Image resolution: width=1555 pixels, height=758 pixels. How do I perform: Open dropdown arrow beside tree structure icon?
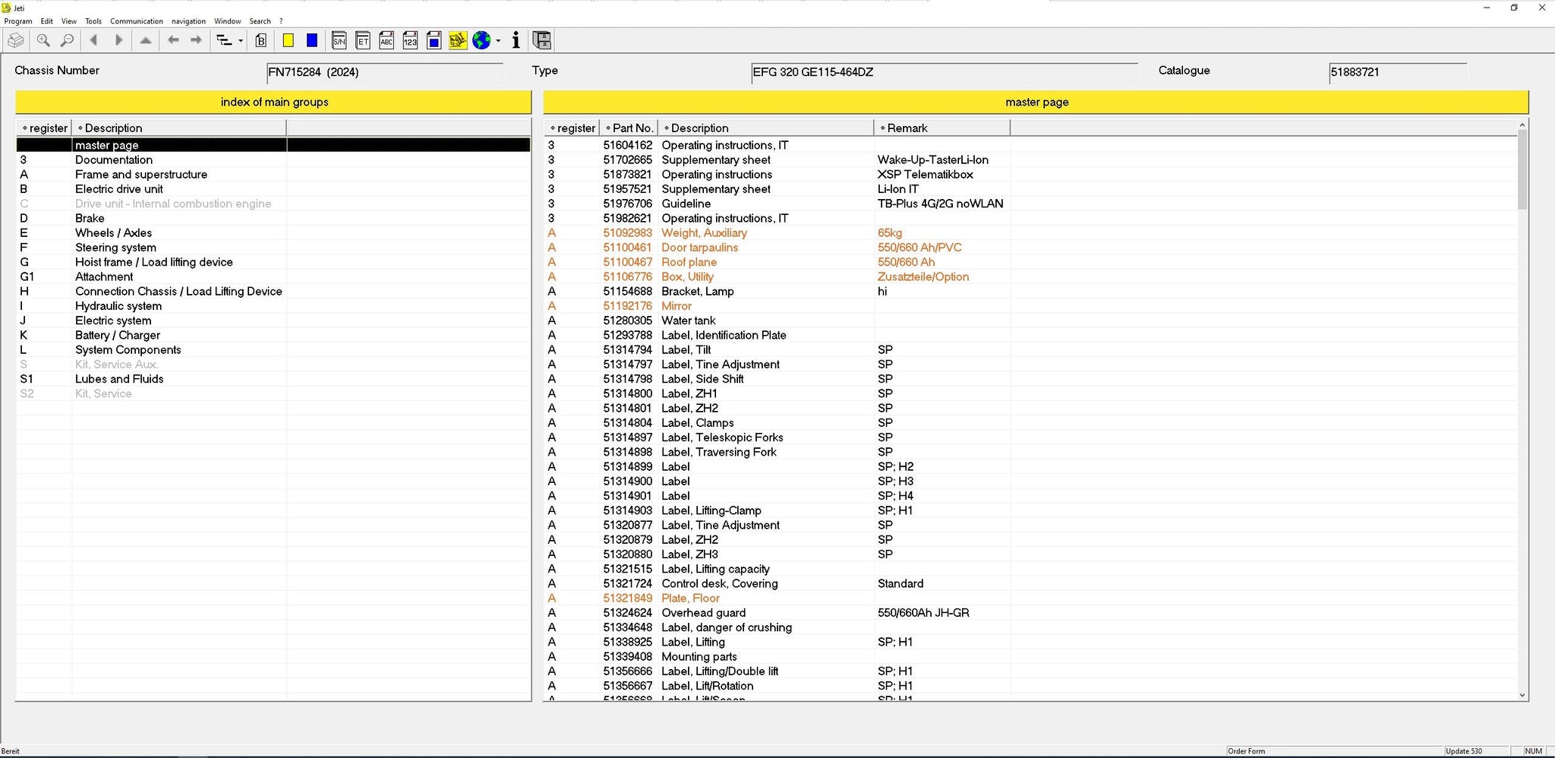point(241,41)
